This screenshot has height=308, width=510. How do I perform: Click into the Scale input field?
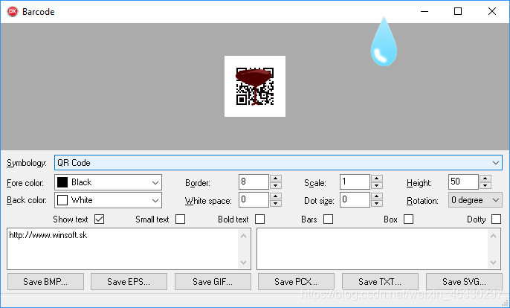click(x=355, y=182)
